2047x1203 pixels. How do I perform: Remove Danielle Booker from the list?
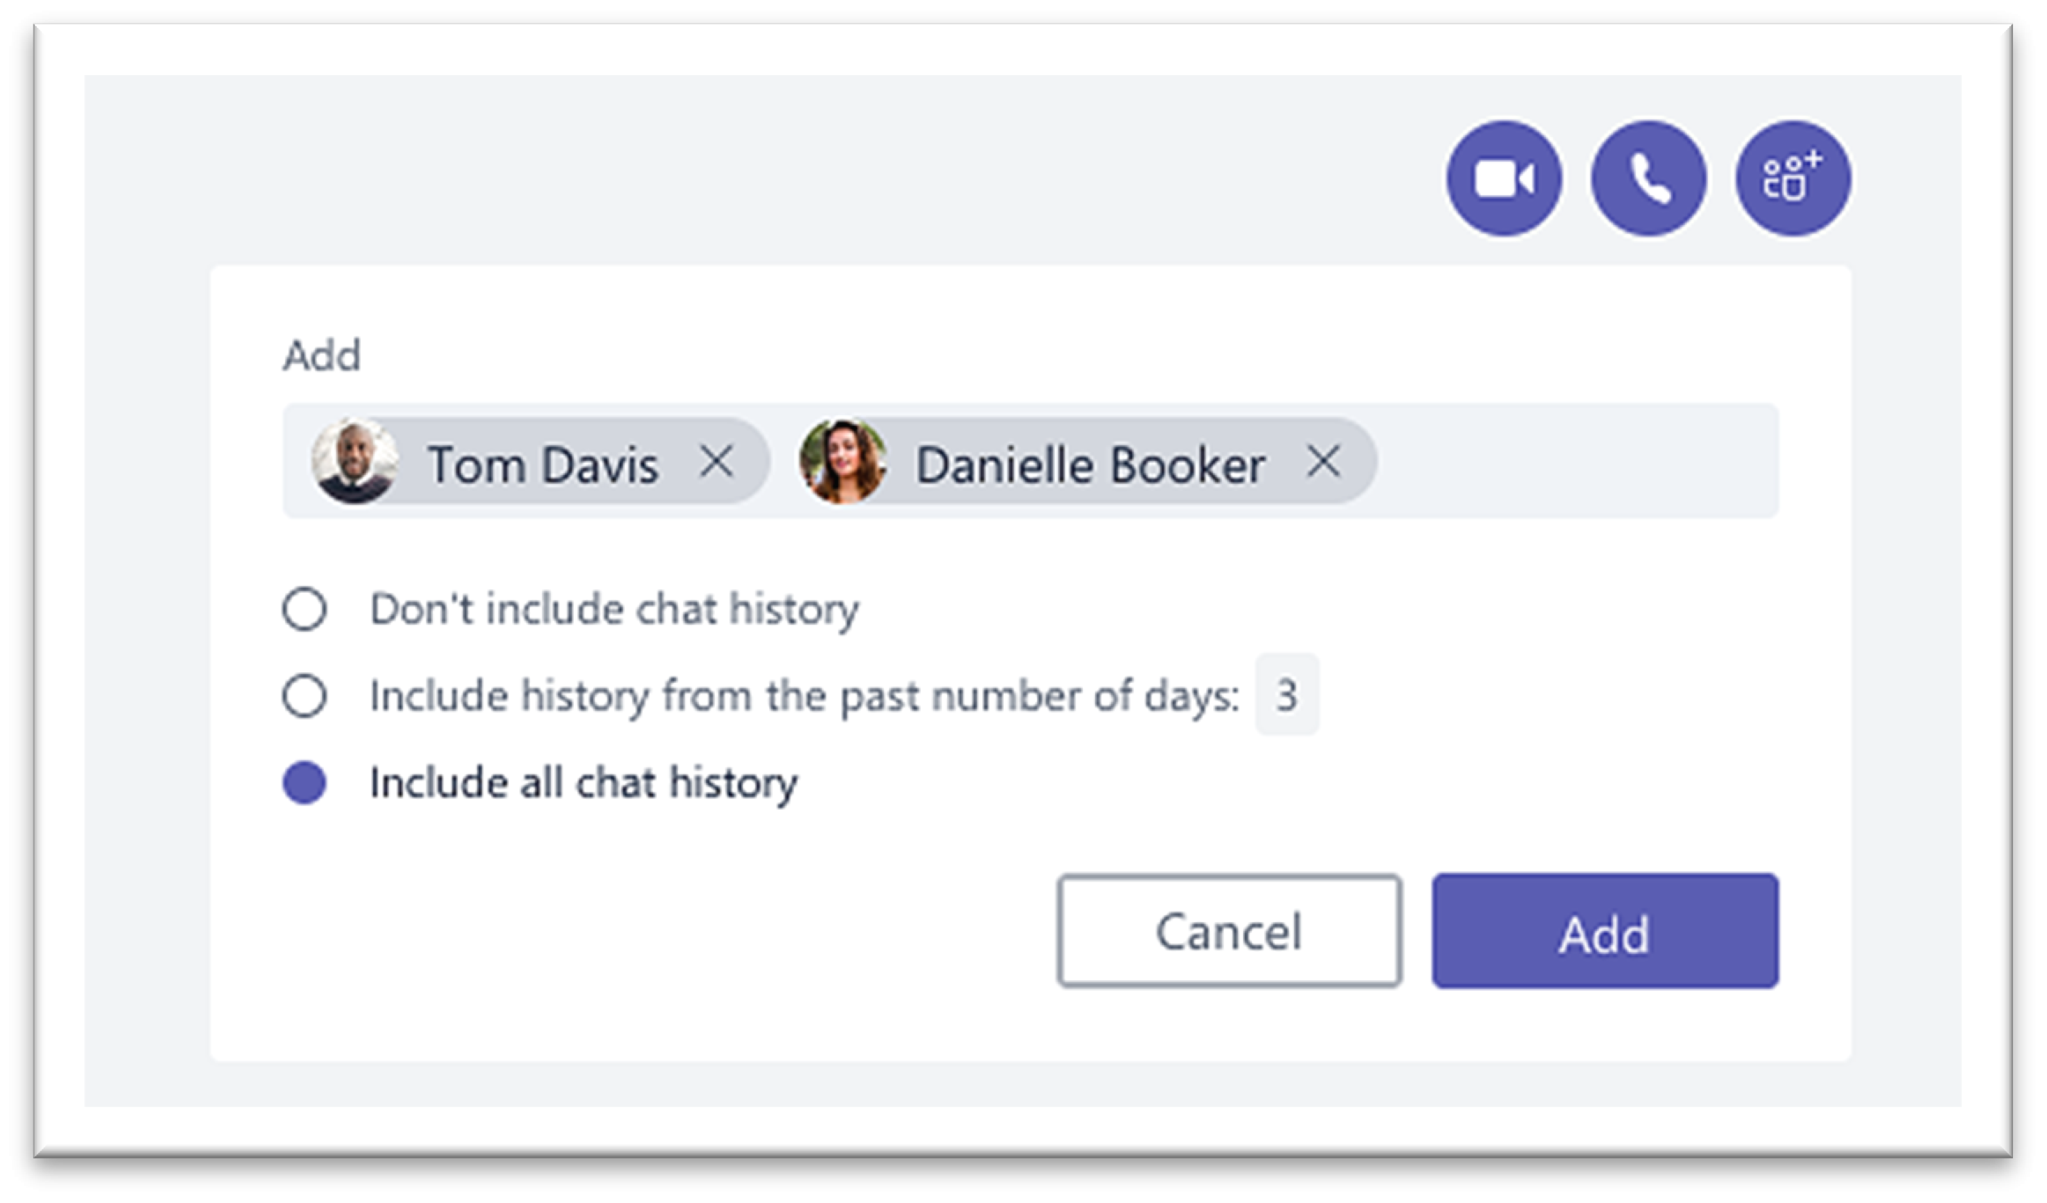click(x=1323, y=462)
